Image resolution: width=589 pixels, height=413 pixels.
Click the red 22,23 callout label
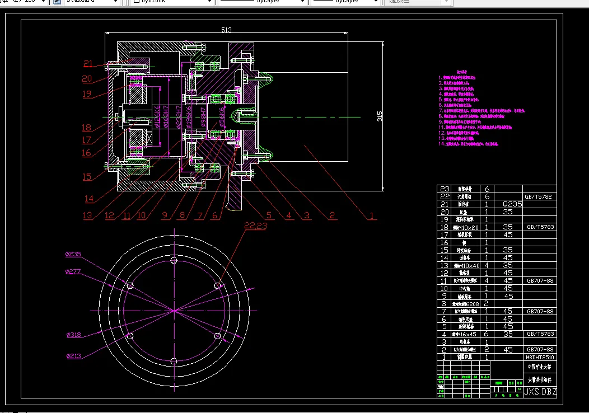tap(256, 226)
